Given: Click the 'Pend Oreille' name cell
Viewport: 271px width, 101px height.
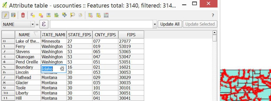Looking at the screenshot, I should 28,62.
